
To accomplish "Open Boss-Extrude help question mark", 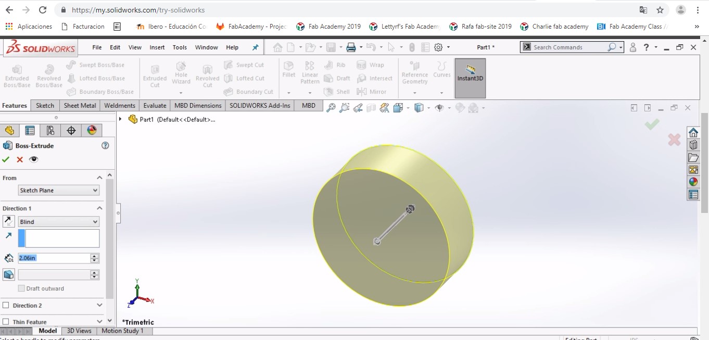I will (x=105, y=146).
